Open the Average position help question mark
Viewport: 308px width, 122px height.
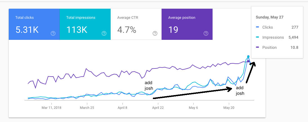[206, 33]
